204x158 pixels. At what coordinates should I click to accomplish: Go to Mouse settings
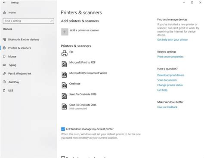pyautogui.click(x=12, y=56)
